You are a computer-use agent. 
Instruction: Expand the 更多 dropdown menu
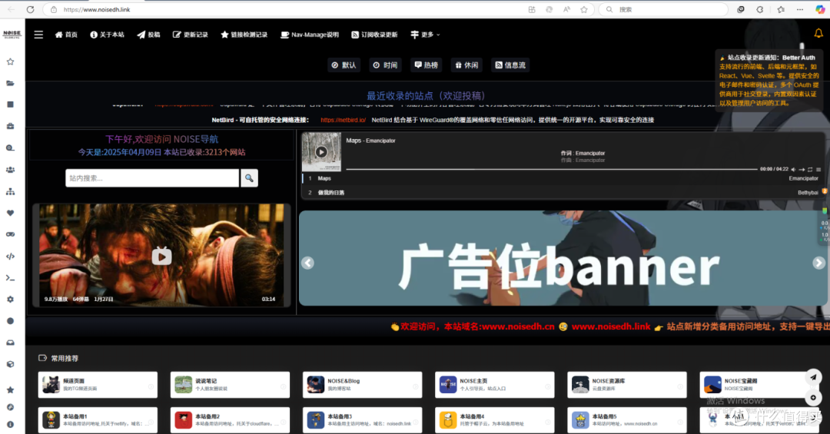click(x=425, y=35)
